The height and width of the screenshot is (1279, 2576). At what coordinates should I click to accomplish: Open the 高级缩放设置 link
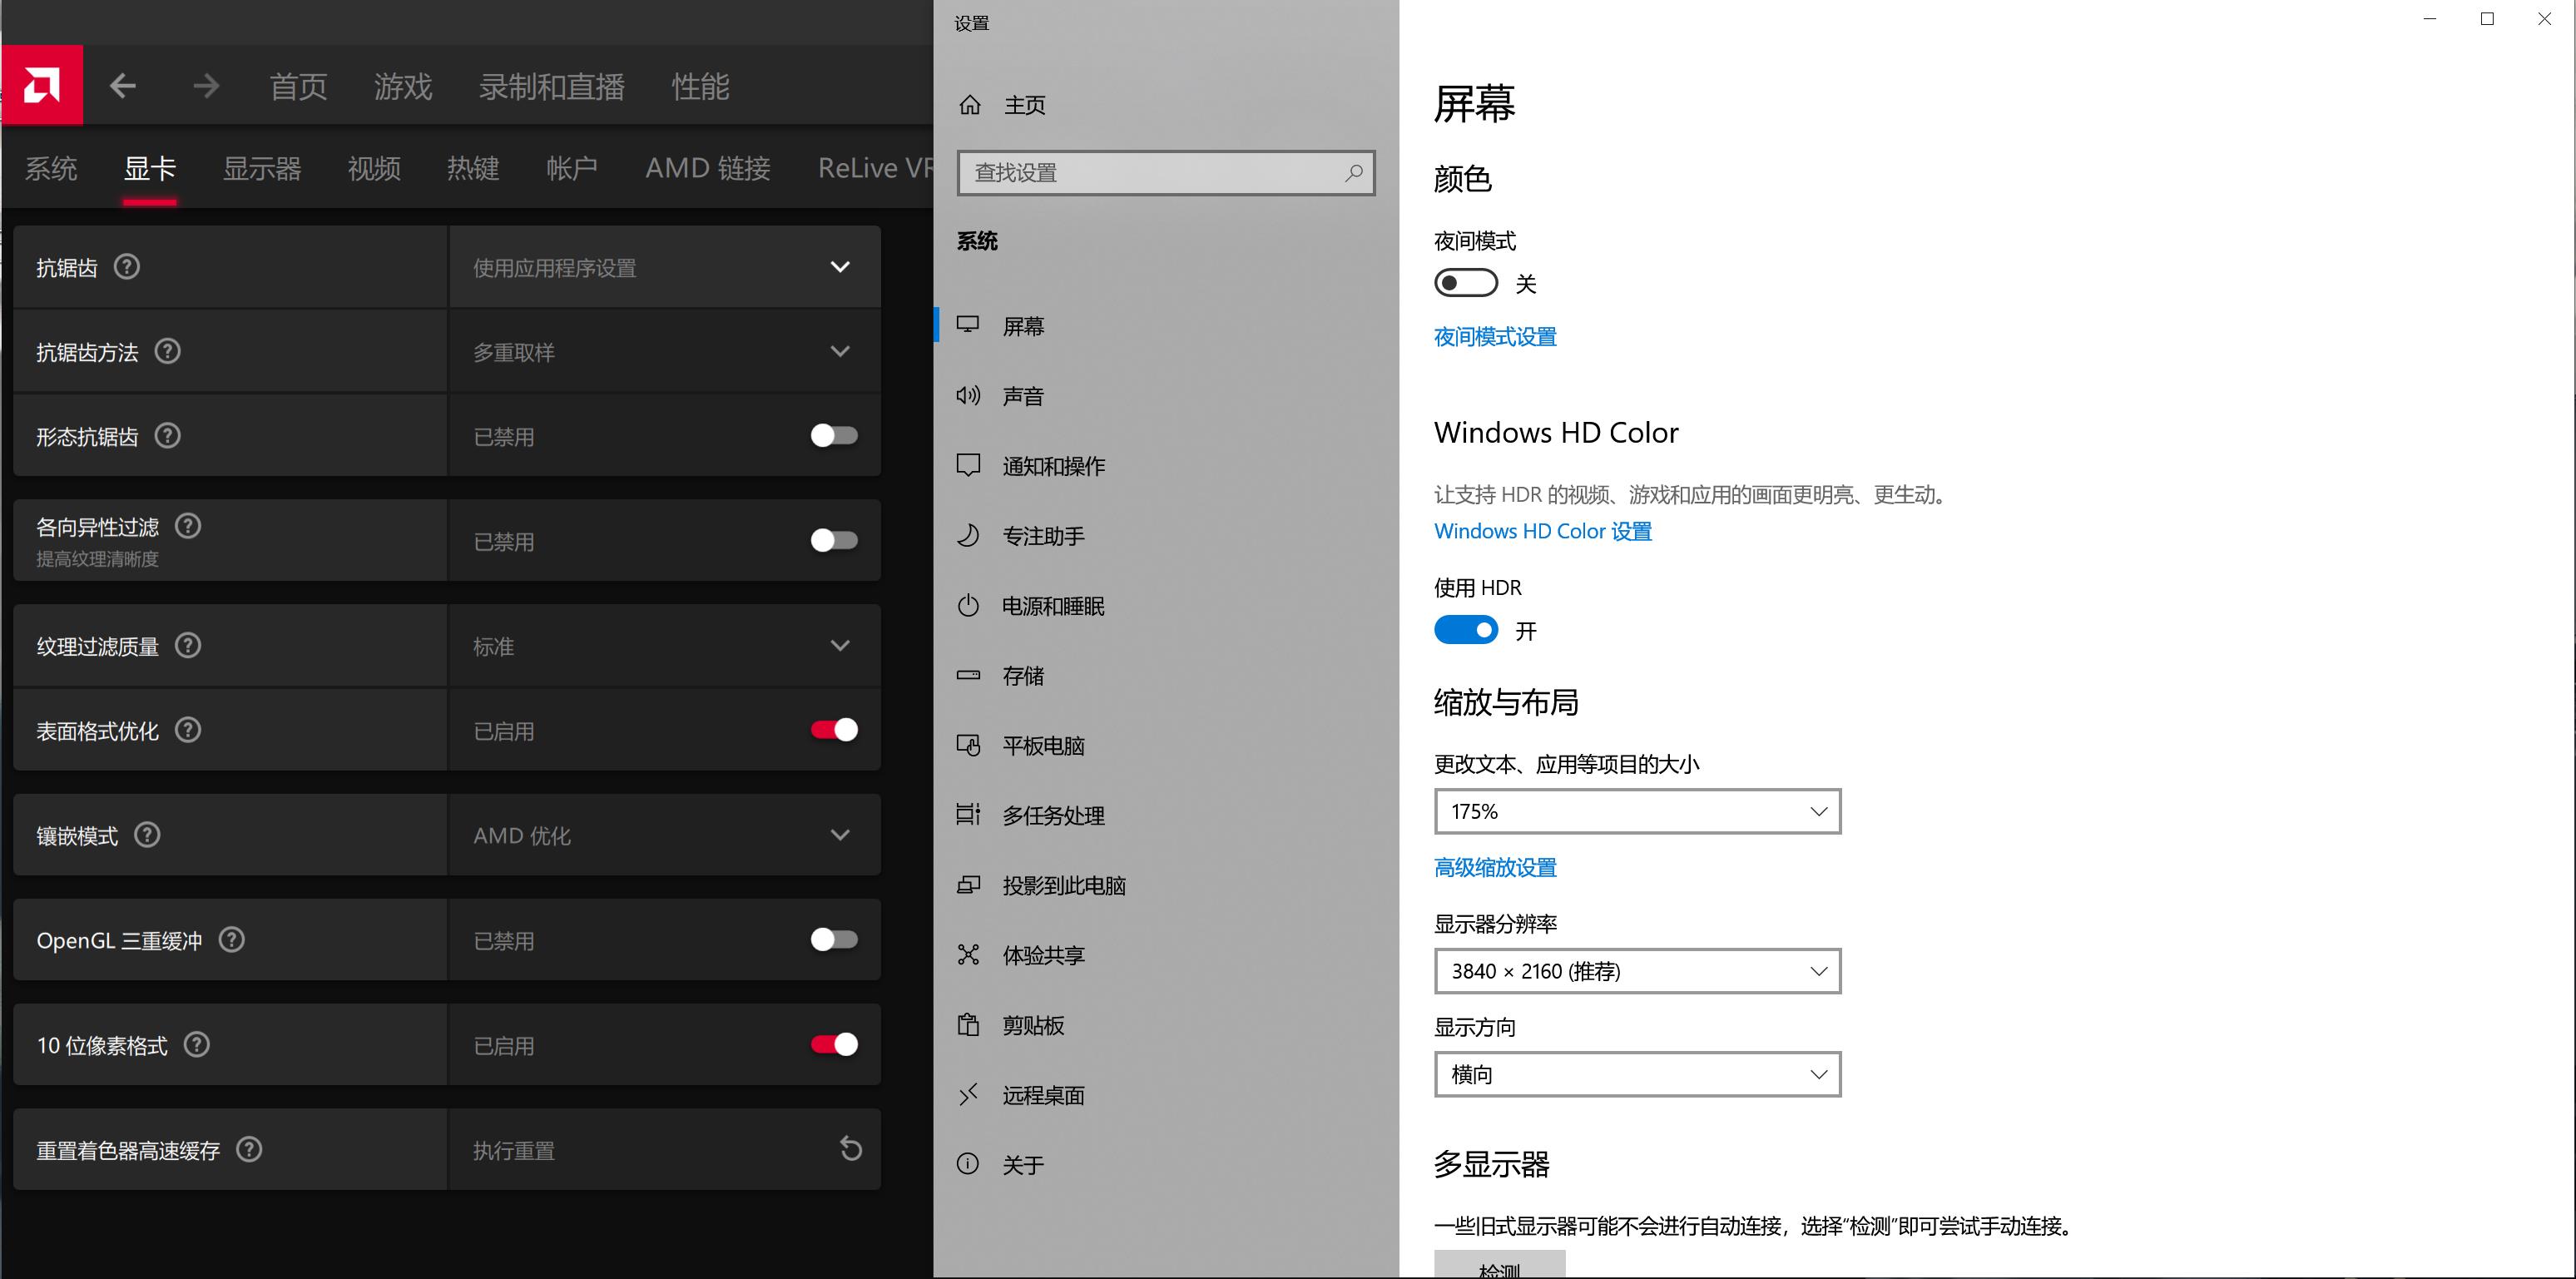[1496, 867]
